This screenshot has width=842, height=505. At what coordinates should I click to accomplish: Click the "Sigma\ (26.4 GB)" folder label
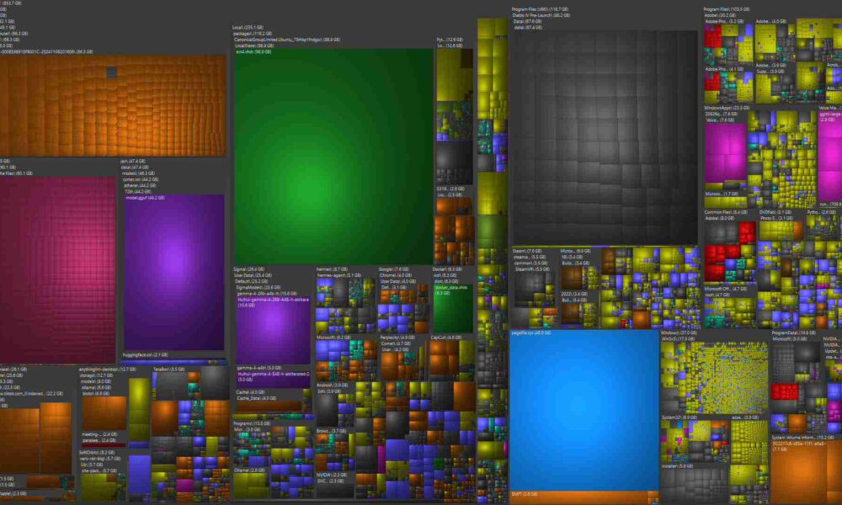click(x=248, y=269)
